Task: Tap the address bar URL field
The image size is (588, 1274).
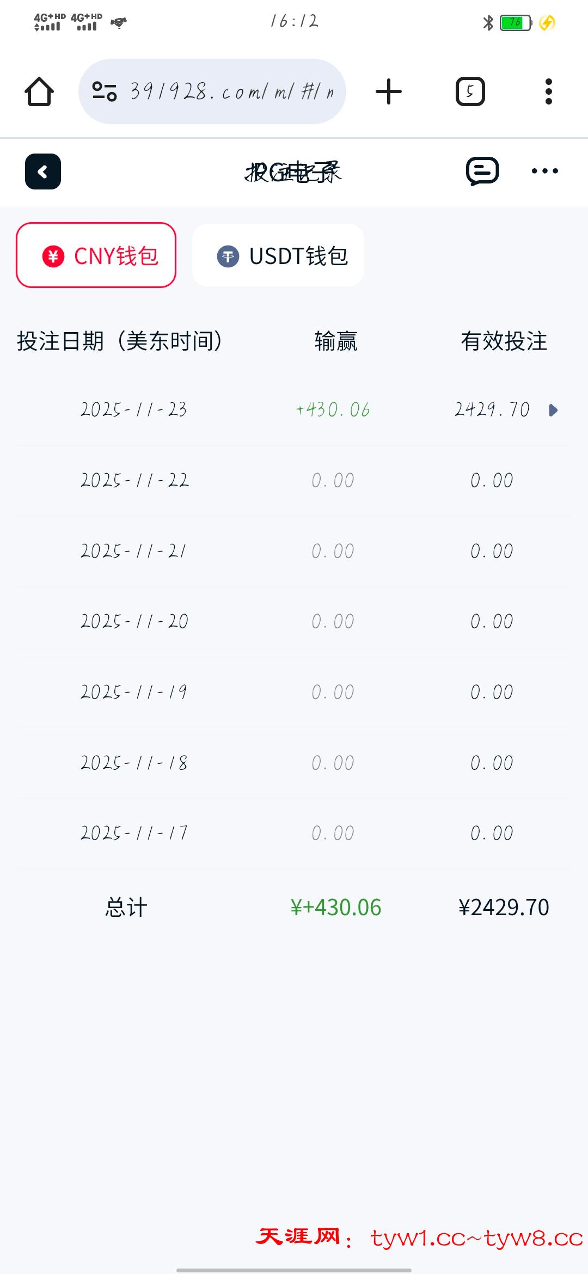Action: click(231, 91)
